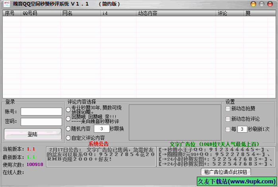Image resolution: width=278 pixels, height=187 pixels.
Task: Click the 评论 column header
Action: pos(230,13)
